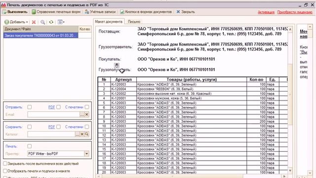Viewport: 316px width, 178px height.
Task: Click the Сохранить label link
Action: point(14,127)
